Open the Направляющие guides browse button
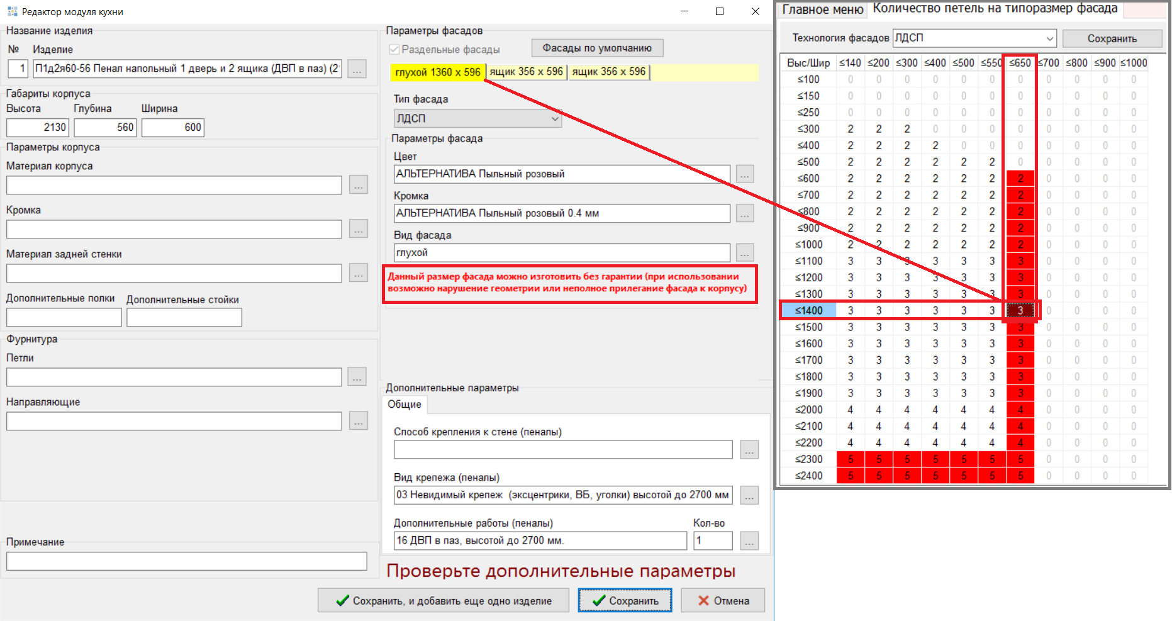The width and height of the screenshot is (1172, 621). coord(359,421)
